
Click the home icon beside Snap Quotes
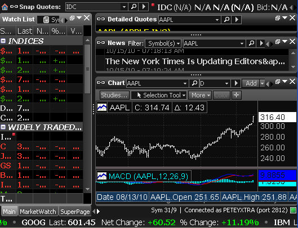point(5,7)
